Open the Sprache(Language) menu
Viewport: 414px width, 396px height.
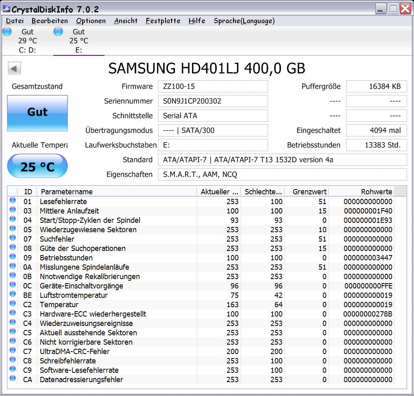click(x=244, y=21)
